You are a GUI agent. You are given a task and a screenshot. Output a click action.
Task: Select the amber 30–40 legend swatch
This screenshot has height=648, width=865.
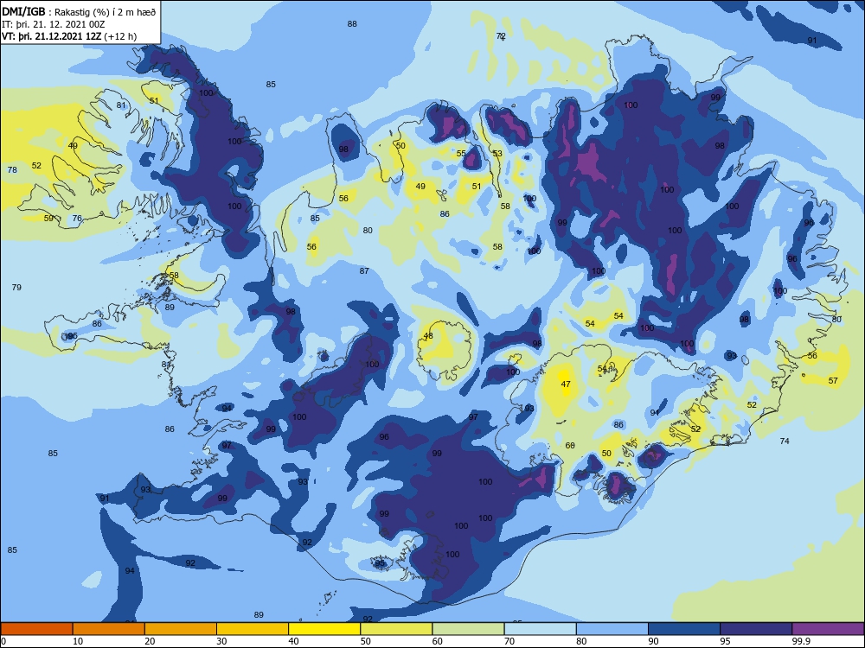(x=253, y=629)
